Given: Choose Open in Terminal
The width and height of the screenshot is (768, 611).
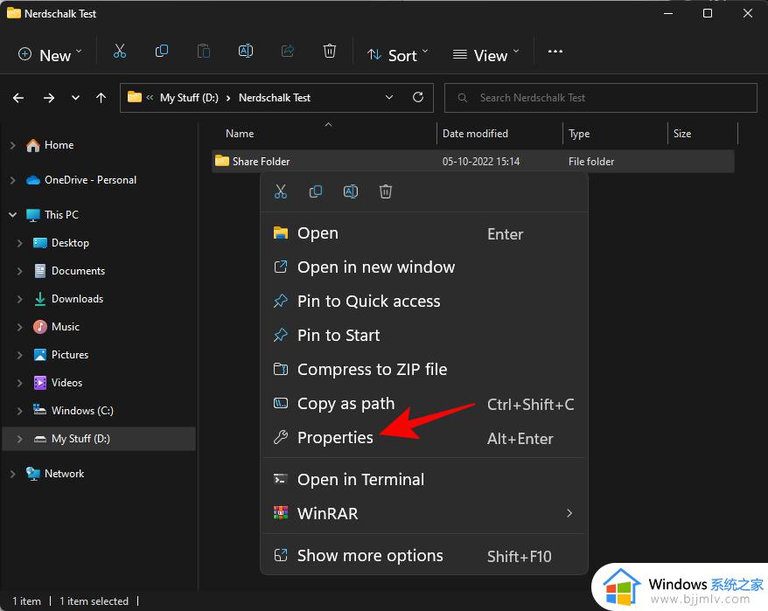Looking at the screenshot, I should 423,479.
